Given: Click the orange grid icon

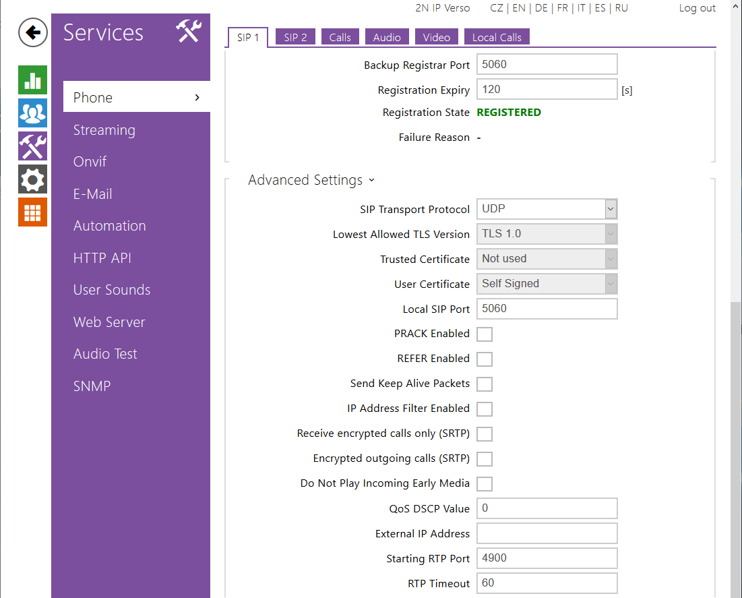Looking at the screenshot, I should point(32,212).
